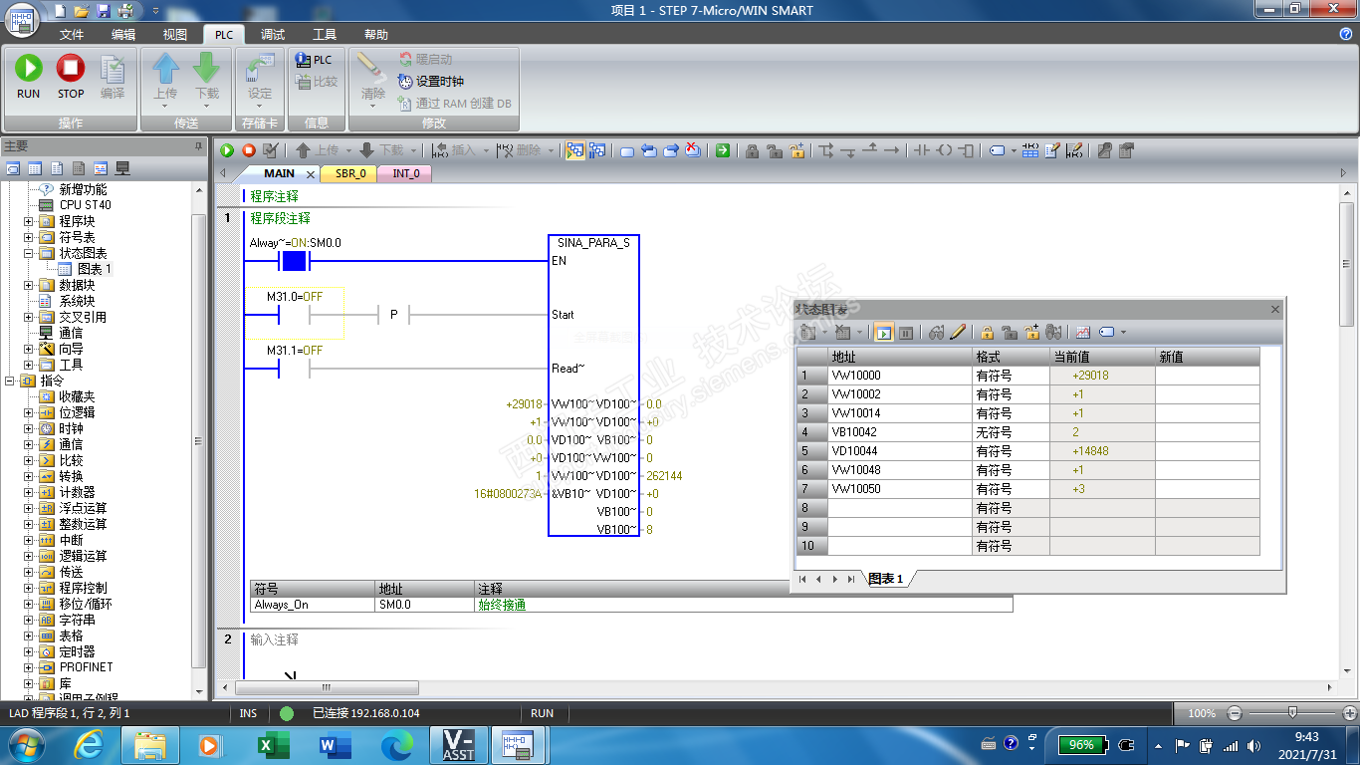Click the zoom slider handle in the status bar
The width and height of the screenshot is (1360, 765).
pos(1292,713)
